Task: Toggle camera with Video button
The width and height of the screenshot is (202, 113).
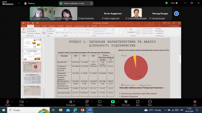Action: point(21,103)
